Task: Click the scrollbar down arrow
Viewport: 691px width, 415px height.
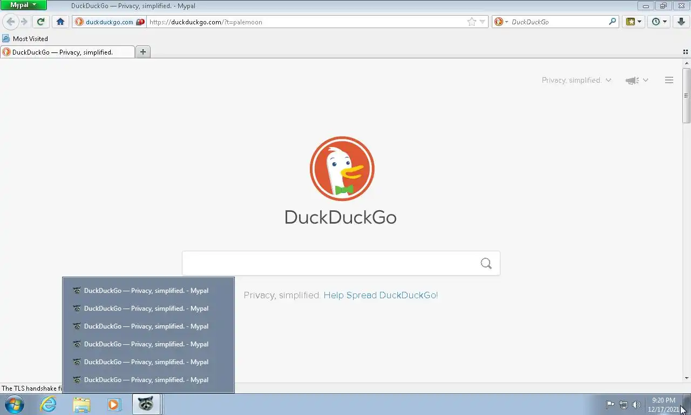Action: coord(687,378)
